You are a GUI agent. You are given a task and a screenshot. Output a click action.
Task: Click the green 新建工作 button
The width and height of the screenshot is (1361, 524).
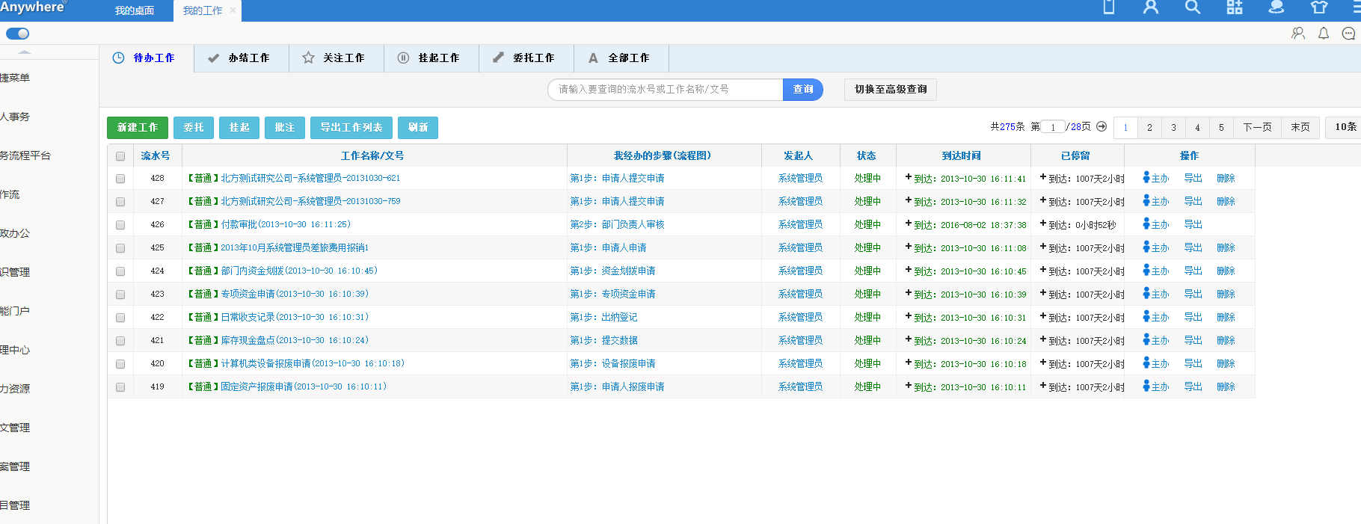[138, 128]
